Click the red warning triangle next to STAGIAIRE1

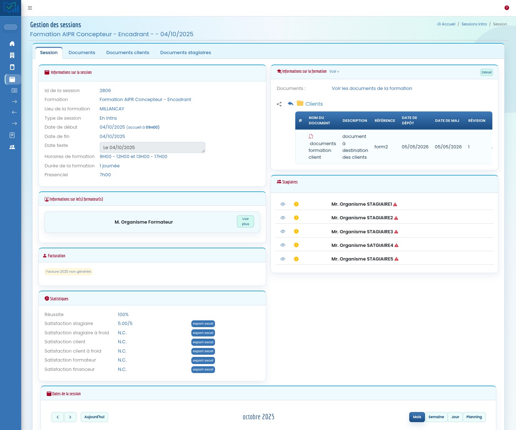pos(395,204)
